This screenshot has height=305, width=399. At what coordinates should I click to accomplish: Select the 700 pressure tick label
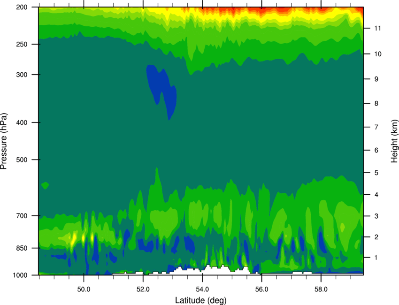point(22,216)
